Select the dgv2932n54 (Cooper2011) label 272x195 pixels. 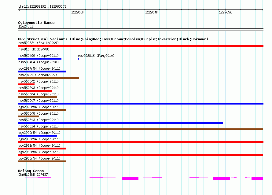tap(39, 152)
